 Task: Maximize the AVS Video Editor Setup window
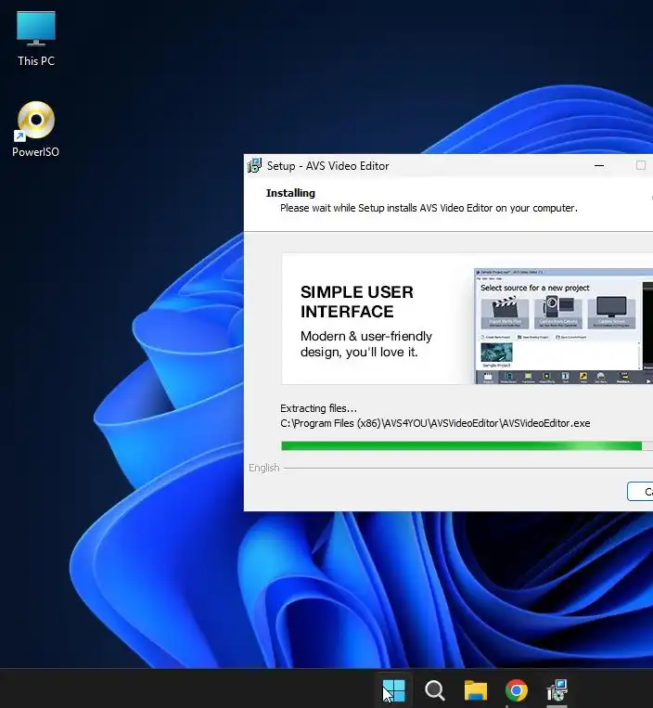click(x=641, y=166)
